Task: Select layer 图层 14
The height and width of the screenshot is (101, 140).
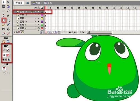Action: pos(29,12)
